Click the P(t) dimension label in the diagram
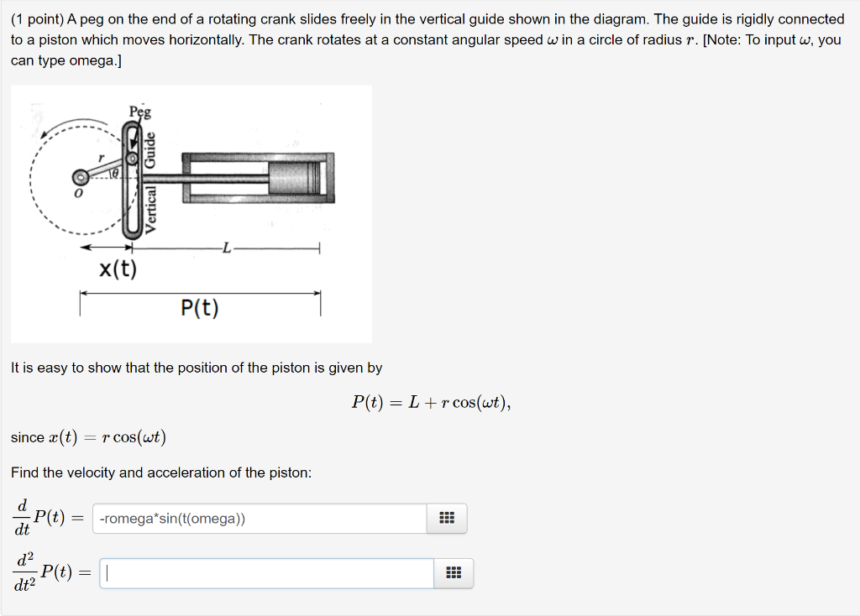The width and height of the screenshot is (860, 616). tap(200, 307)
